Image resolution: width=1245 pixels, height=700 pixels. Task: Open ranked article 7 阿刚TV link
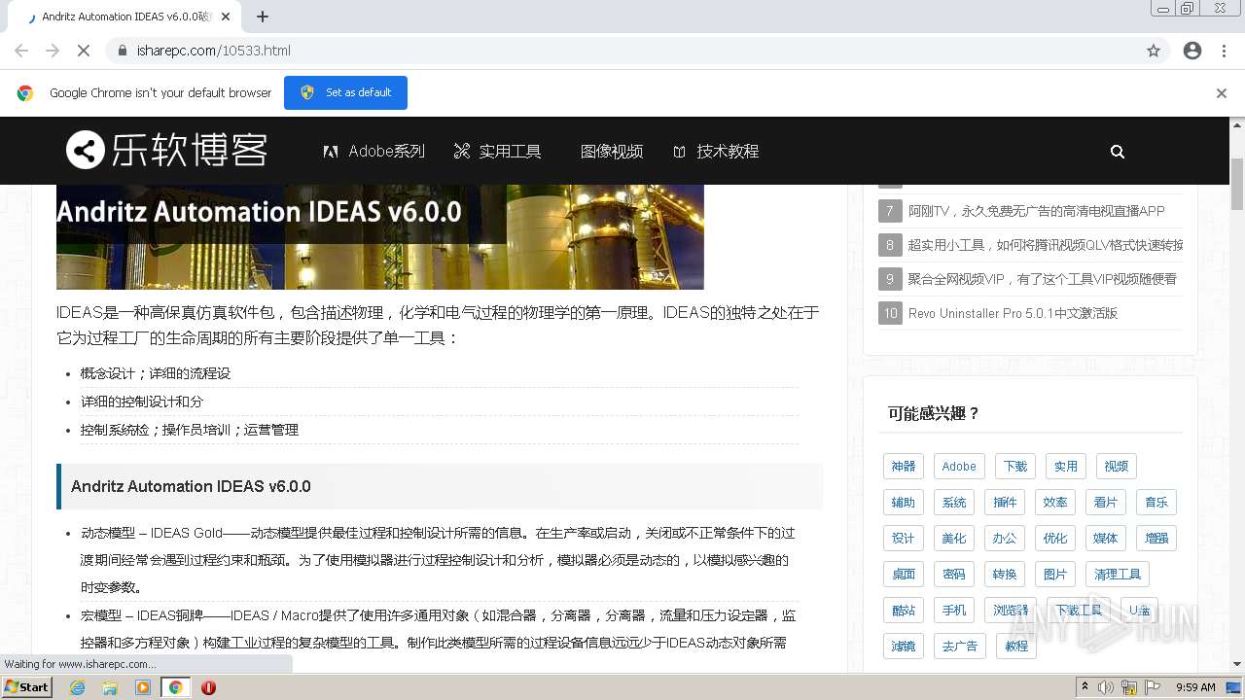coord(1037,211)
